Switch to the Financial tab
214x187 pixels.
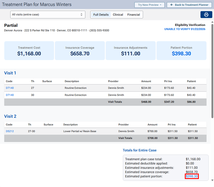(134, 15)
